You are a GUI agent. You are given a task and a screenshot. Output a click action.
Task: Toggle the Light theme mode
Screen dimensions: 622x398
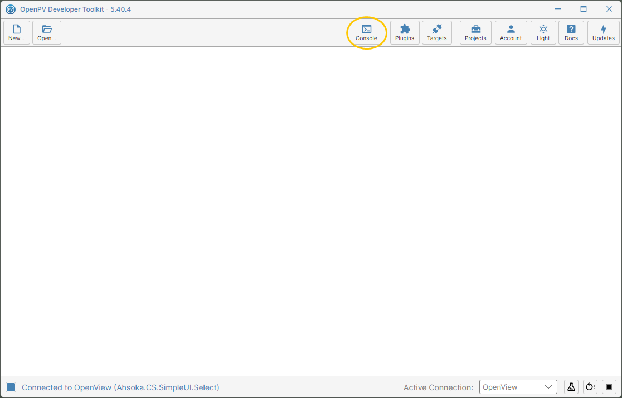(x=543, y=32)
